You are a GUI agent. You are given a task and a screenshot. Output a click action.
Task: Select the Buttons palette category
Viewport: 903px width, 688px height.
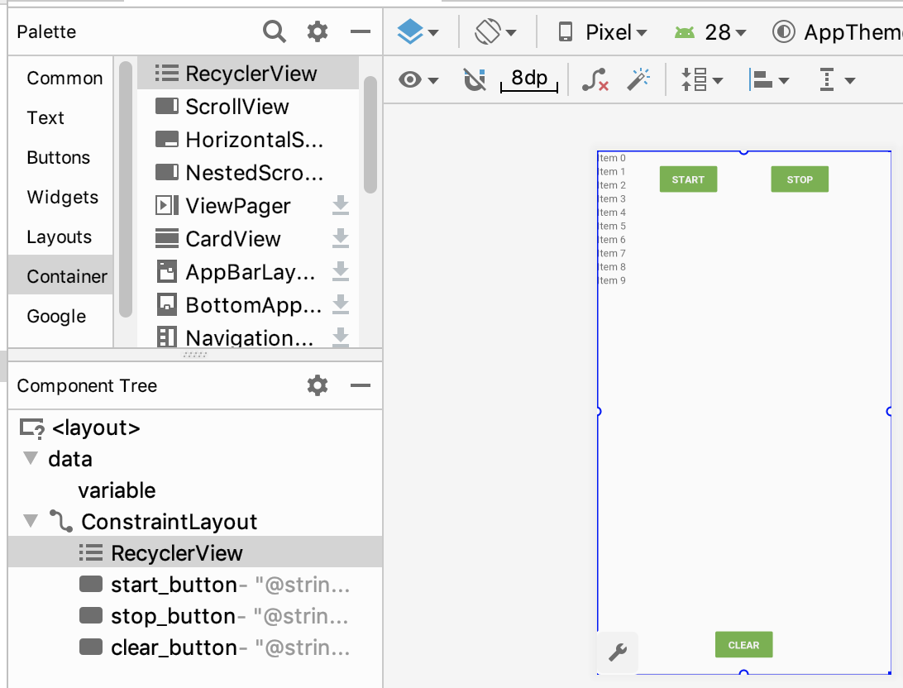pyautogui.click(x=59, y=158)
